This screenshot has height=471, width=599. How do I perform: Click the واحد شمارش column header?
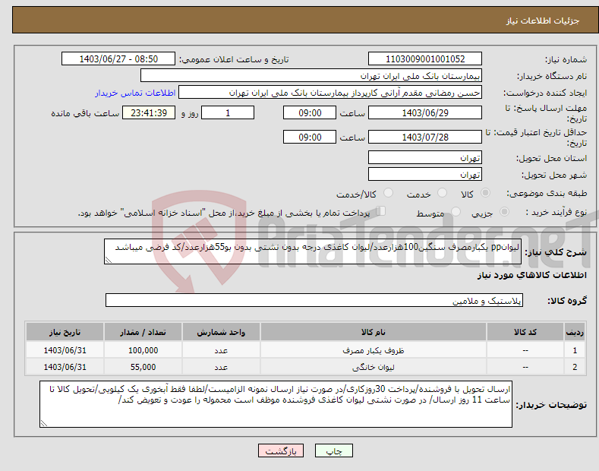[x=221, y=332]
